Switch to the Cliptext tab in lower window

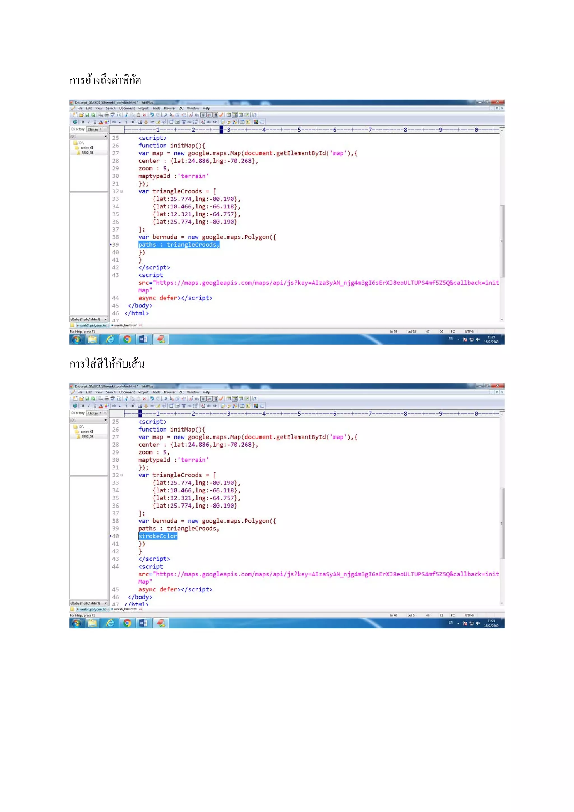click(x=92, y=413)
